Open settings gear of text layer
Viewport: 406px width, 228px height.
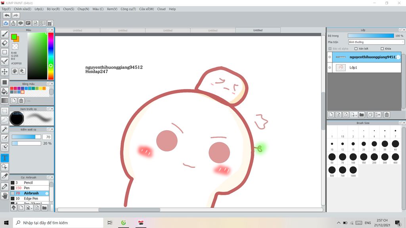tap(398, 57)
